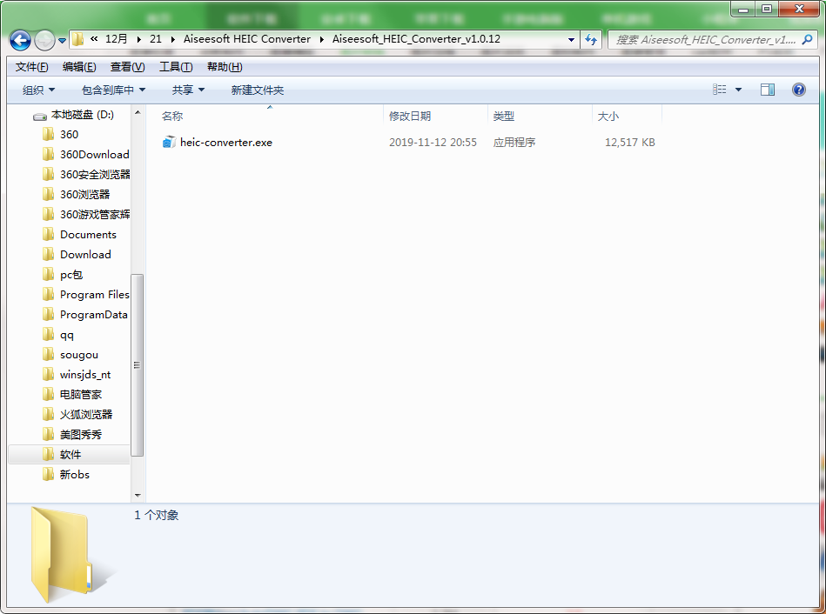Expand arrow after 12月 breadcrumb

point(138,39)
